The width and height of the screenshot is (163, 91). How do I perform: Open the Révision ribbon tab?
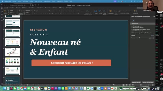(x=55, y=8)
